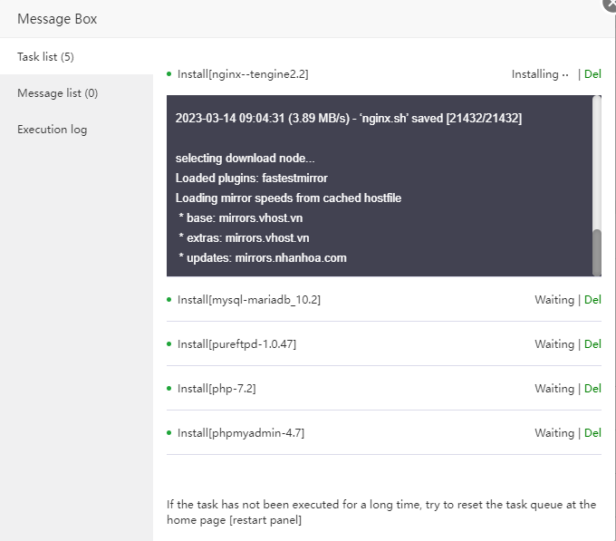Select Install[nginx--tengine2.2] task row

click(x=384, y=74)
